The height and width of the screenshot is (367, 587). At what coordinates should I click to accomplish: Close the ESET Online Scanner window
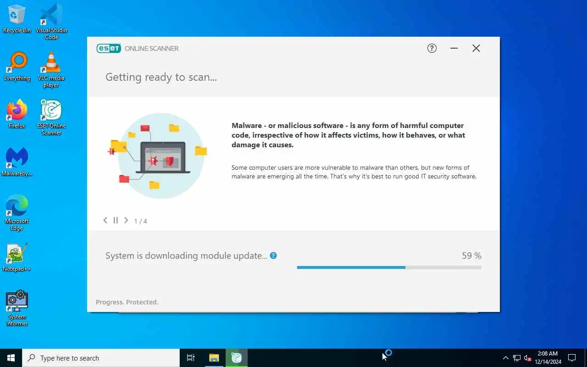click(x=476, y=48)
